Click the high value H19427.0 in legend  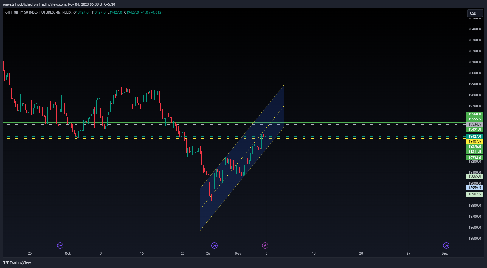pos(98,12)
